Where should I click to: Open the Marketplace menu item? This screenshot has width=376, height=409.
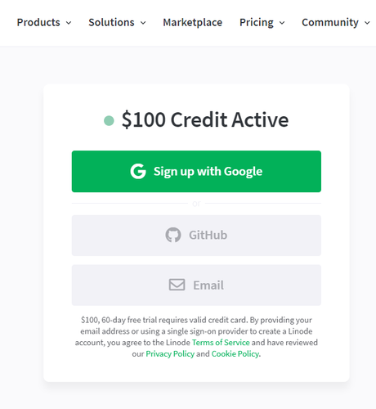coord(193,22)
